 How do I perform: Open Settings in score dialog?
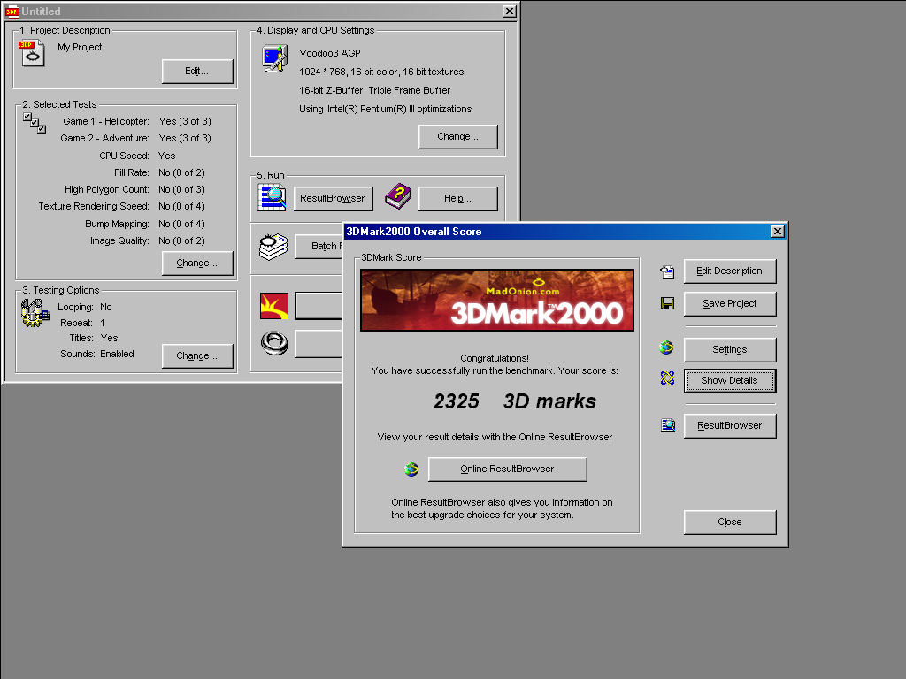pos(730,349)
